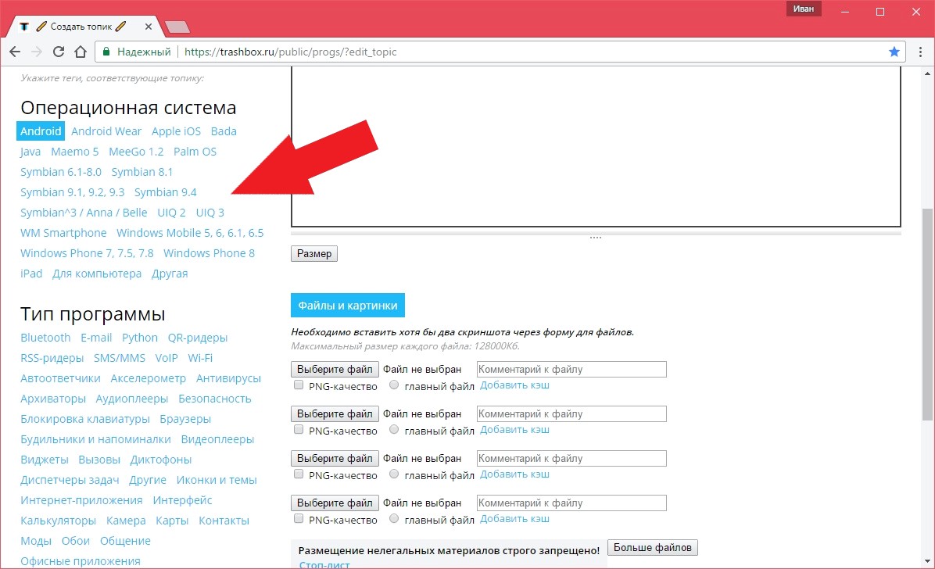Click the second Добавить кэш link
The image size is (935, 569).
pos(514,430)
